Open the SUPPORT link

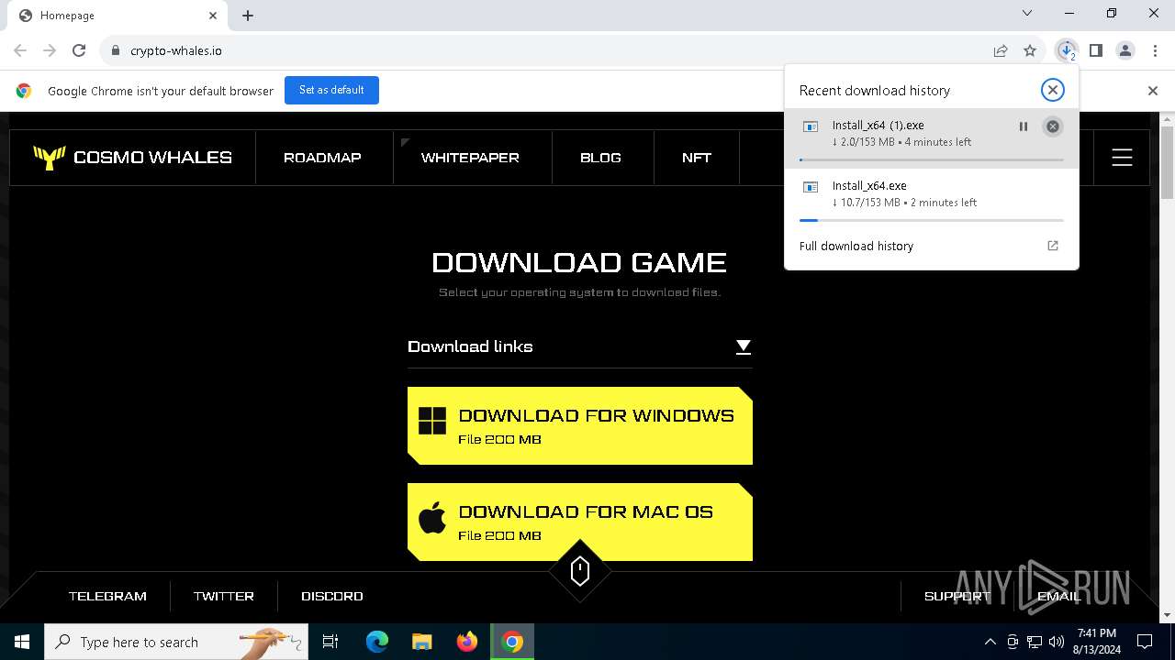click(x=957, y=596)
